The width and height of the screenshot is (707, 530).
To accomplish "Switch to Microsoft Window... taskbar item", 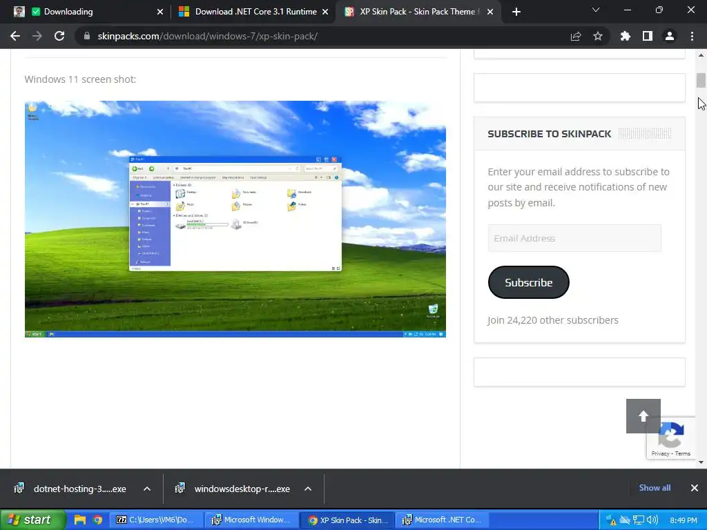I will pyautogui.click(x=251, y=520).
